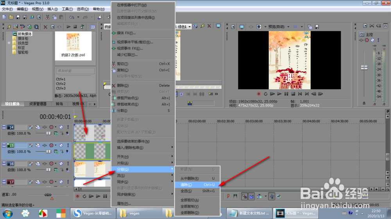Viewport: 391px width, 219px height.
Task: Click the Track FX gear on track 14
Action: click(51, 127)
